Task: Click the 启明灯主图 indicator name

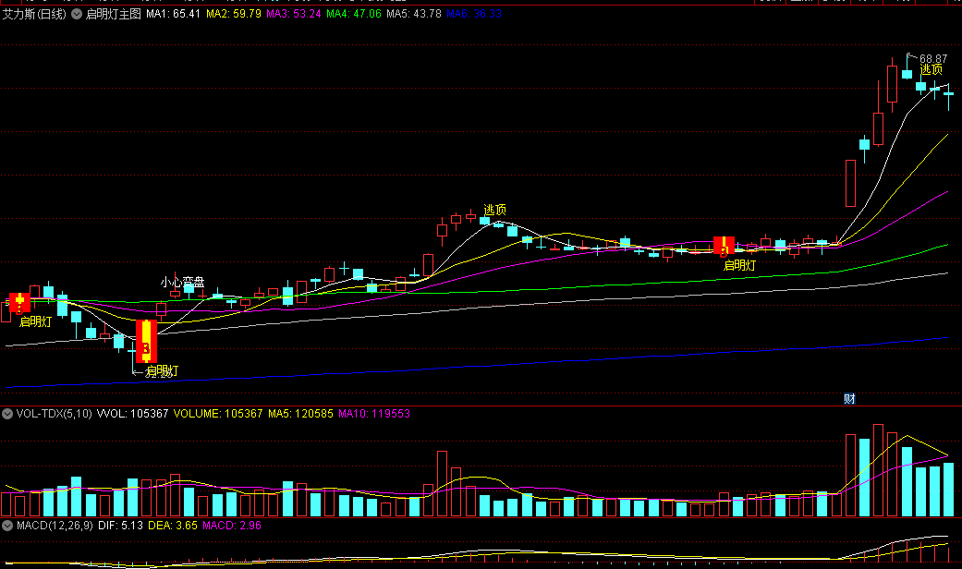Action: click(x=114, y=14)
